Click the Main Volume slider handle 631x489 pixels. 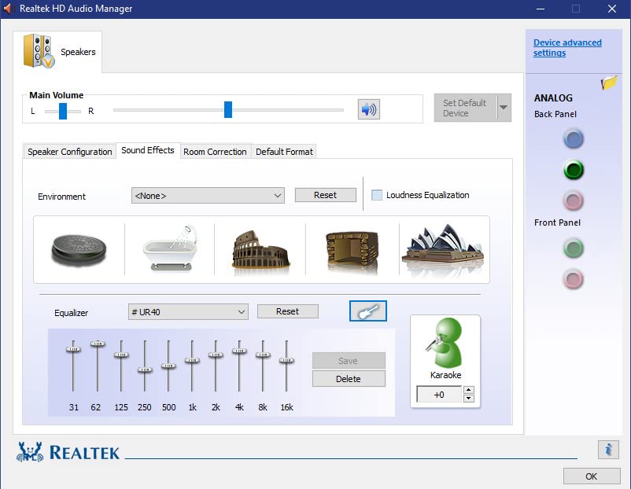tap(228, 109)
